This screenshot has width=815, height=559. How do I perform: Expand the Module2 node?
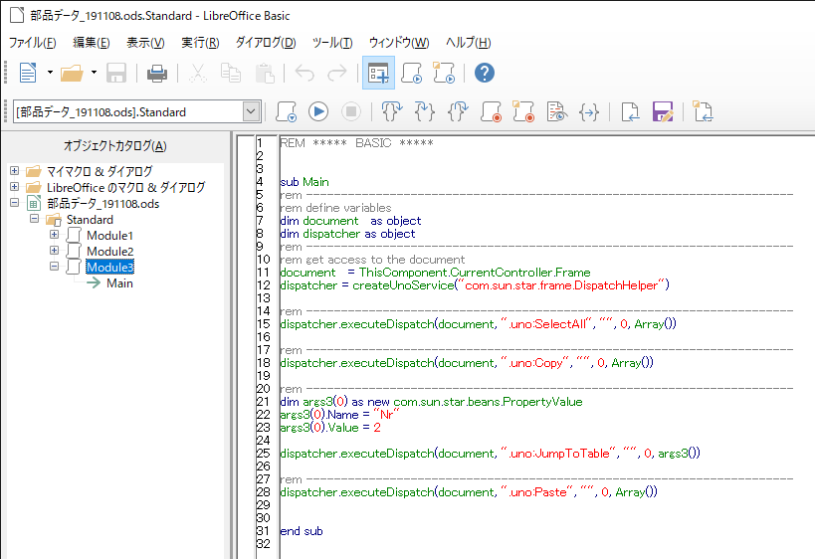[x=54, y=251]
